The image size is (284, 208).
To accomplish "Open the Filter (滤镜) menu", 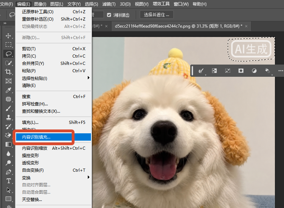I will [x=109, y=4].
